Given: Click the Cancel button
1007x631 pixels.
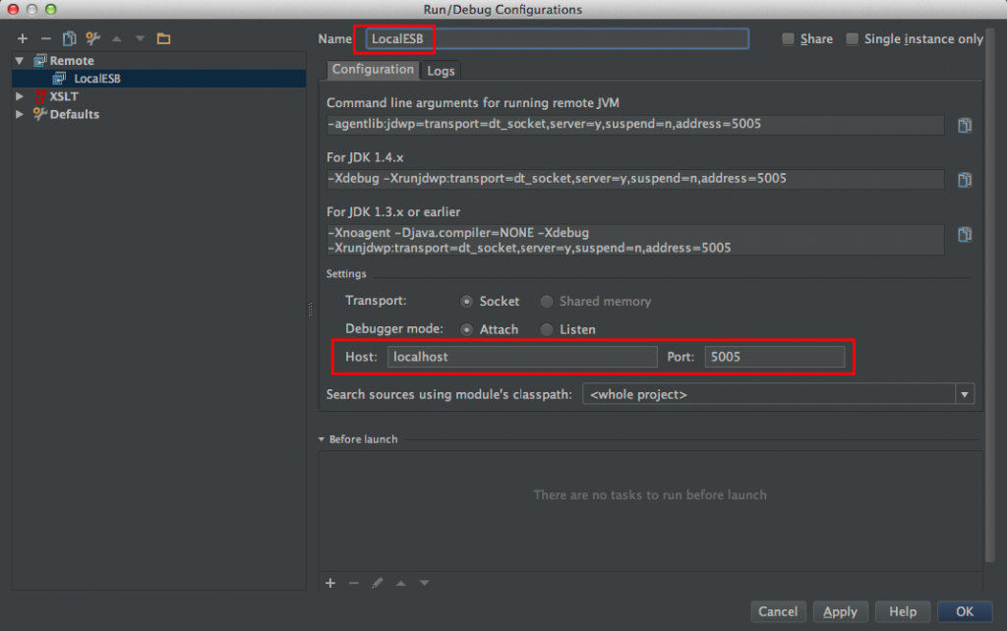Looking at the screenshot, I should [778, 611].
